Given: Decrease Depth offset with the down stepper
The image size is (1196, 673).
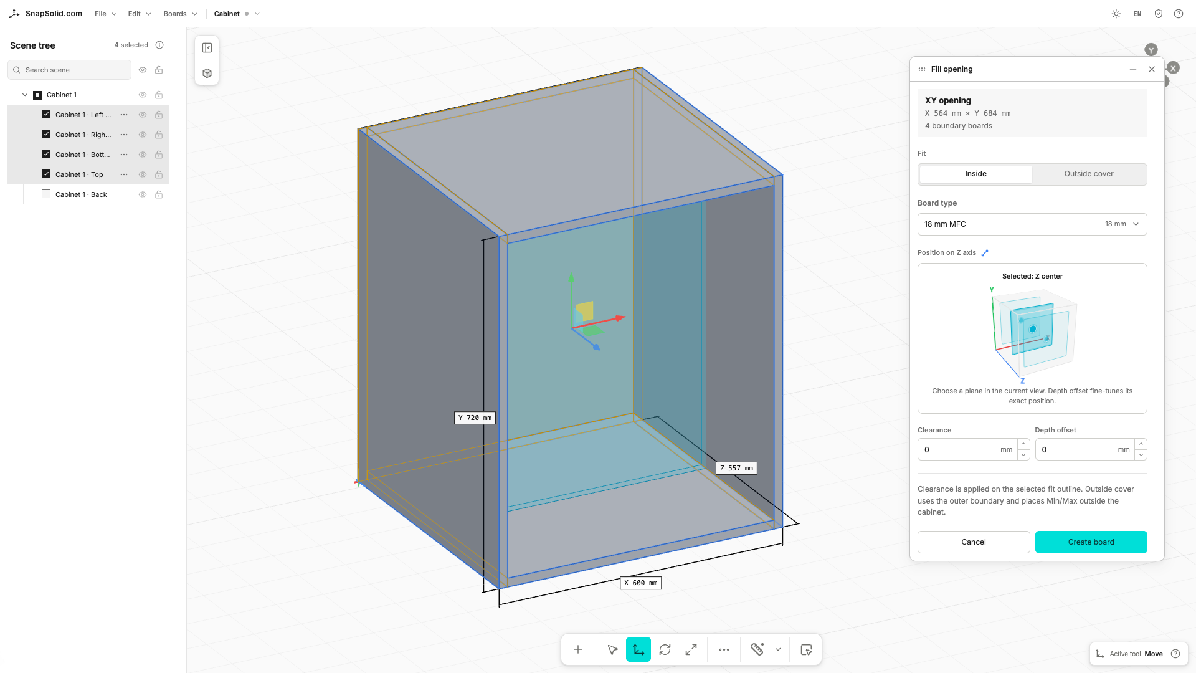Looking at the screenshot, I should (1141, 455).
